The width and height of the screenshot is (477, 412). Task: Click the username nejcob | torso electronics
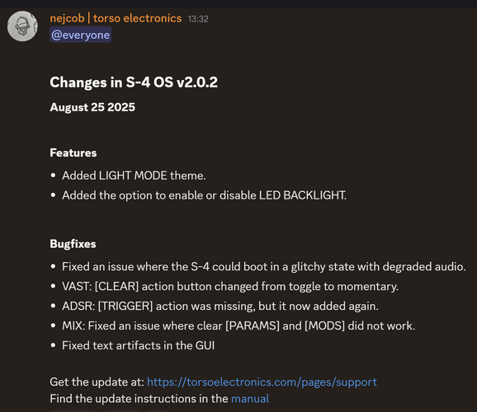coord(116,18)
